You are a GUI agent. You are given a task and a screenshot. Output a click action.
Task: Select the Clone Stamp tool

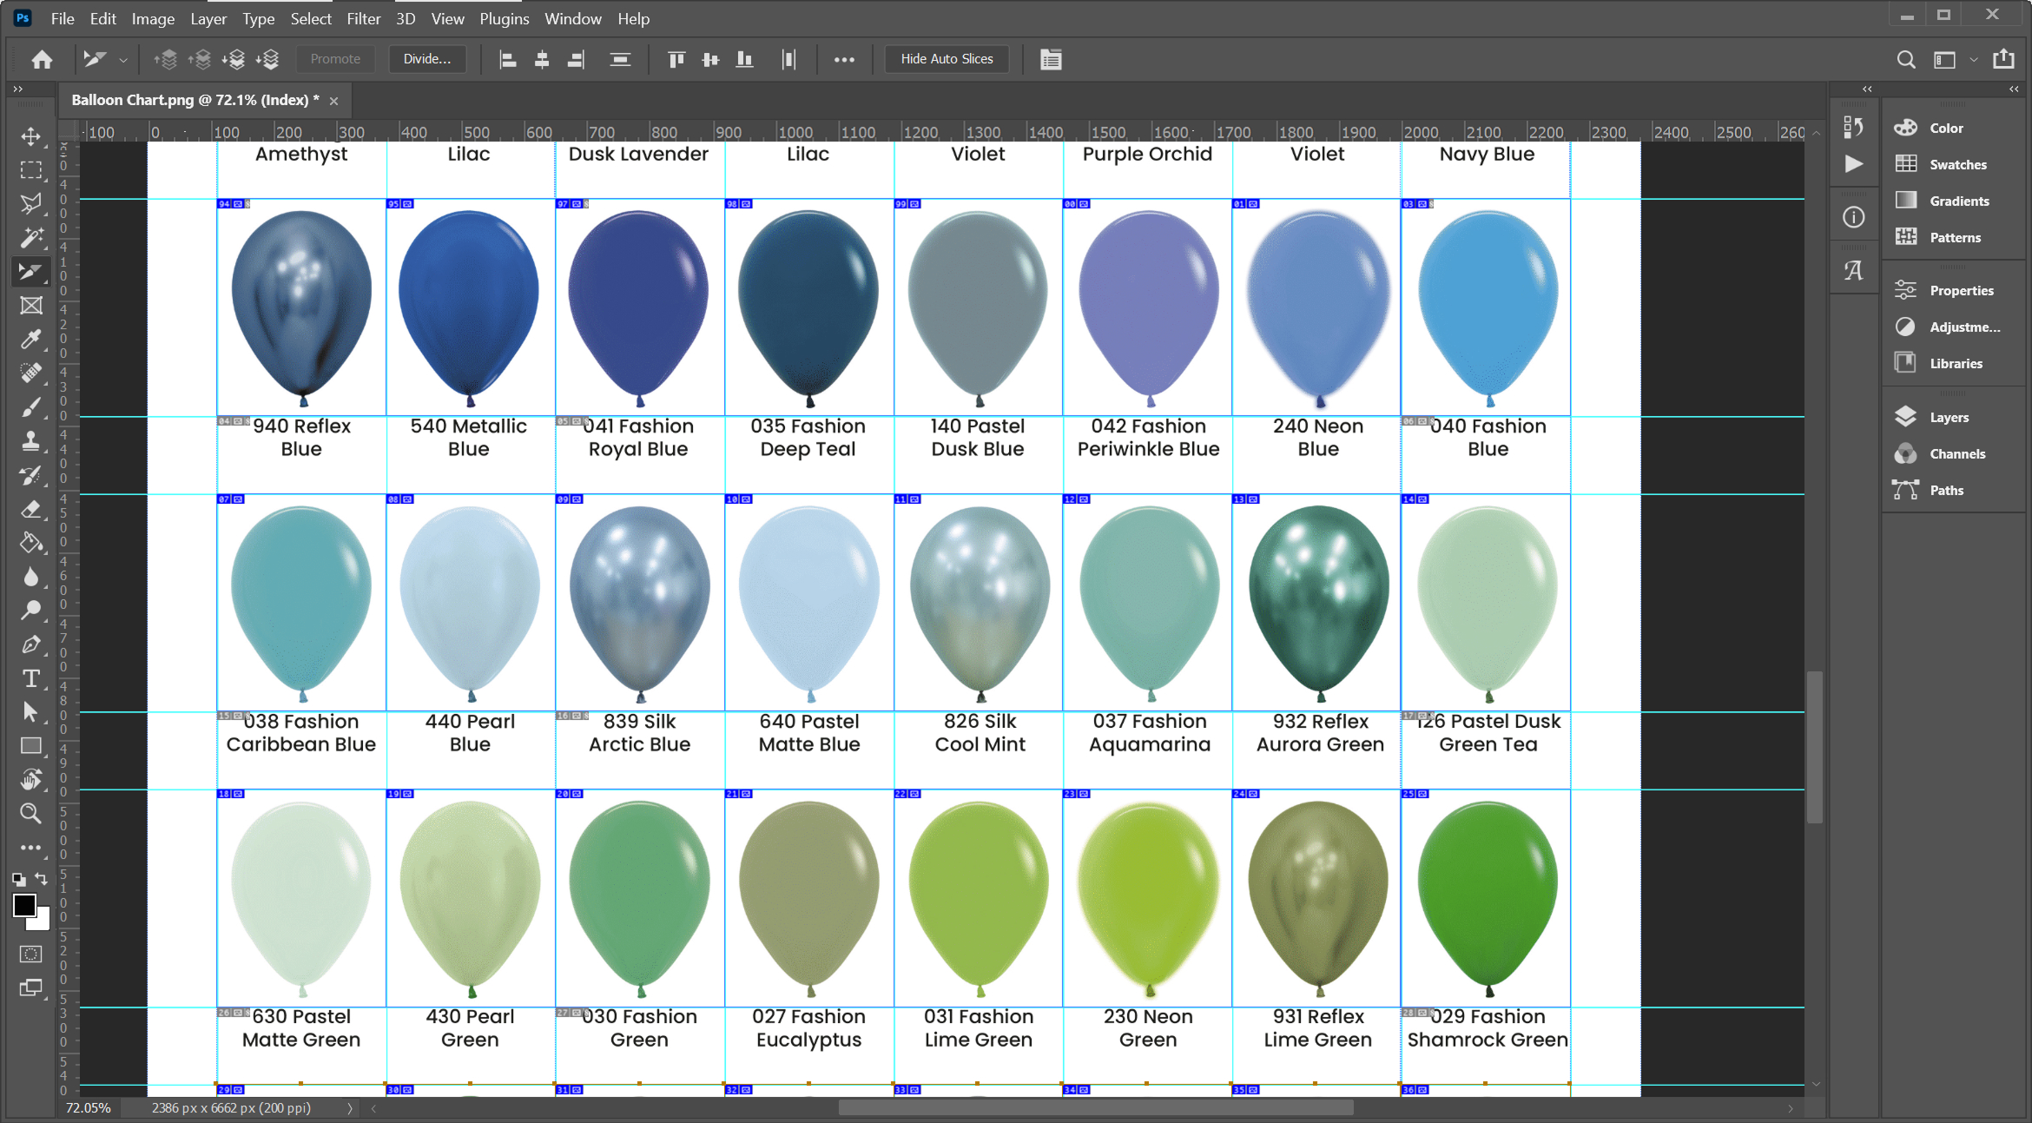31,441
